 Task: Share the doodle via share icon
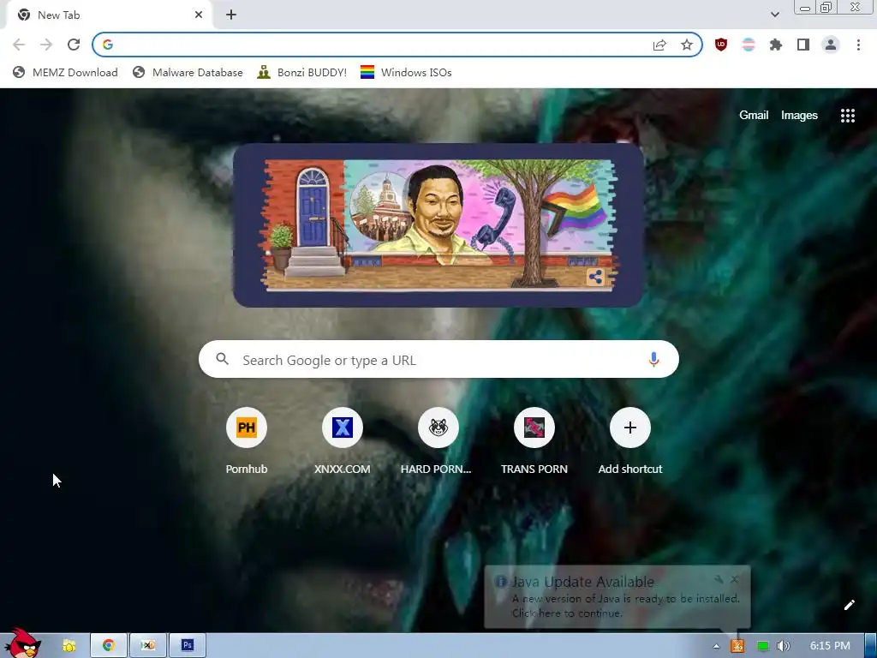click(x=596, y=277)
